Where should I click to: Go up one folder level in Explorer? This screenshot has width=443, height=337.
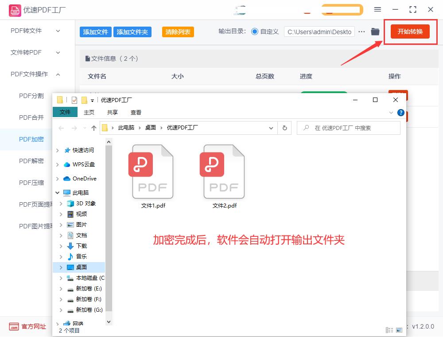click(93, 128)
